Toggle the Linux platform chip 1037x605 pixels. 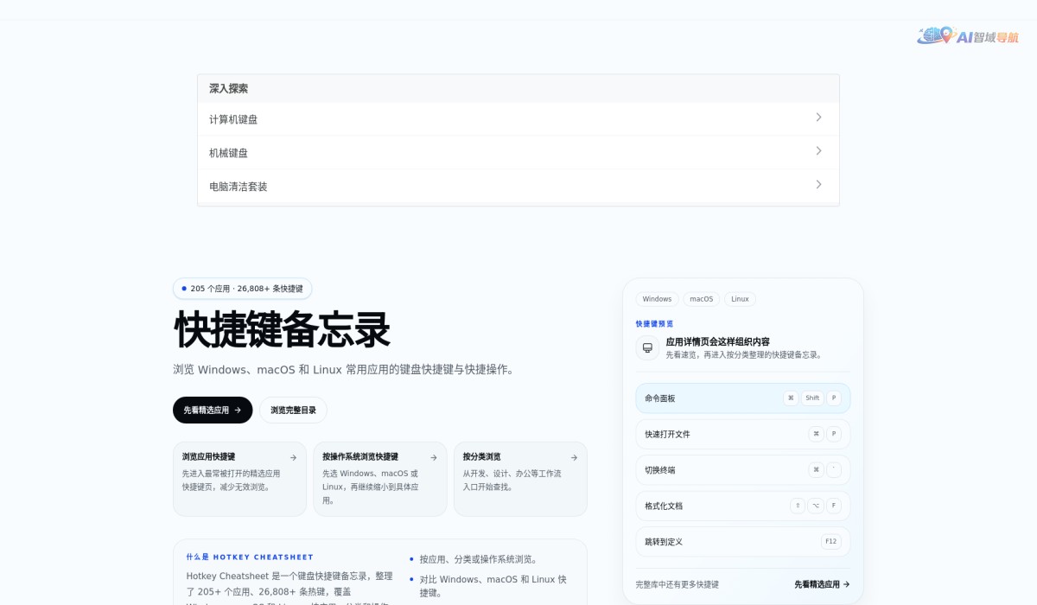click(x=740, y=298)
